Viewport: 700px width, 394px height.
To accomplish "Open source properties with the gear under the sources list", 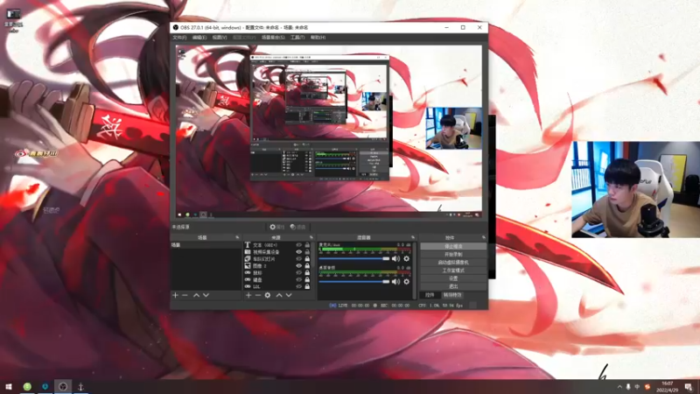I will (x=268, y=295).
